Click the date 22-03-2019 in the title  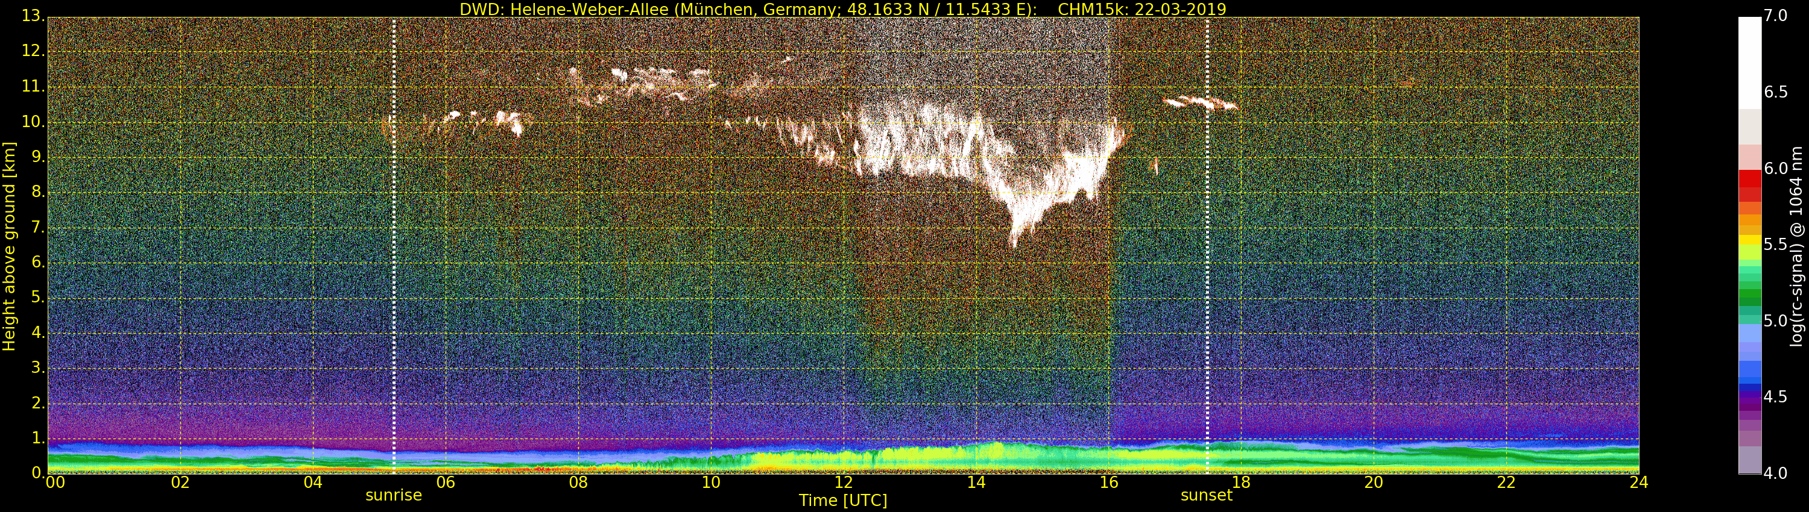(1181, 9)
